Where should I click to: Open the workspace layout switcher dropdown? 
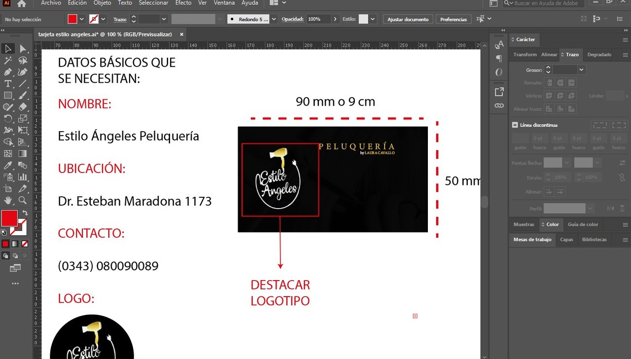coord(279,3)
